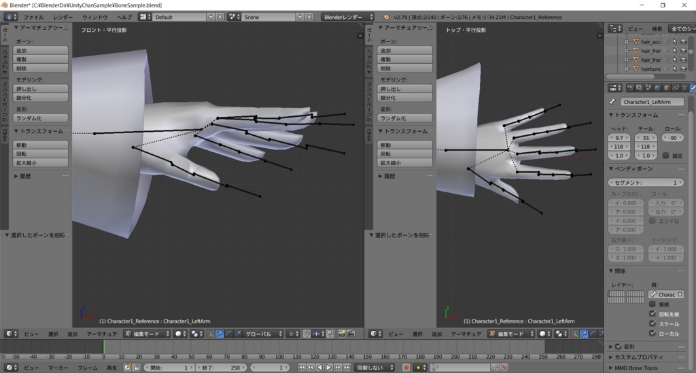Toggle selectability of hair_acc in outliner
696x373 pixels.
675,41
